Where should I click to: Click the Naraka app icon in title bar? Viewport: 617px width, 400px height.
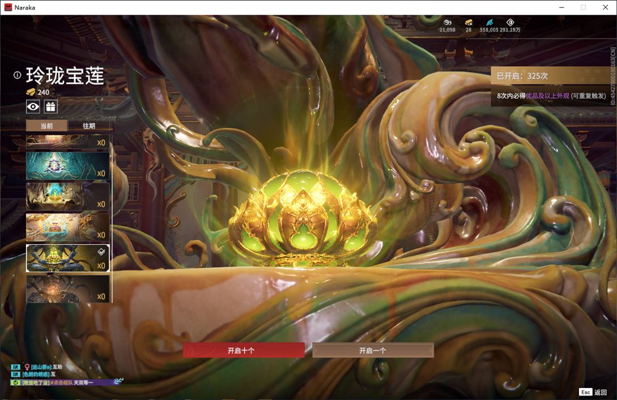pos(8,7)
